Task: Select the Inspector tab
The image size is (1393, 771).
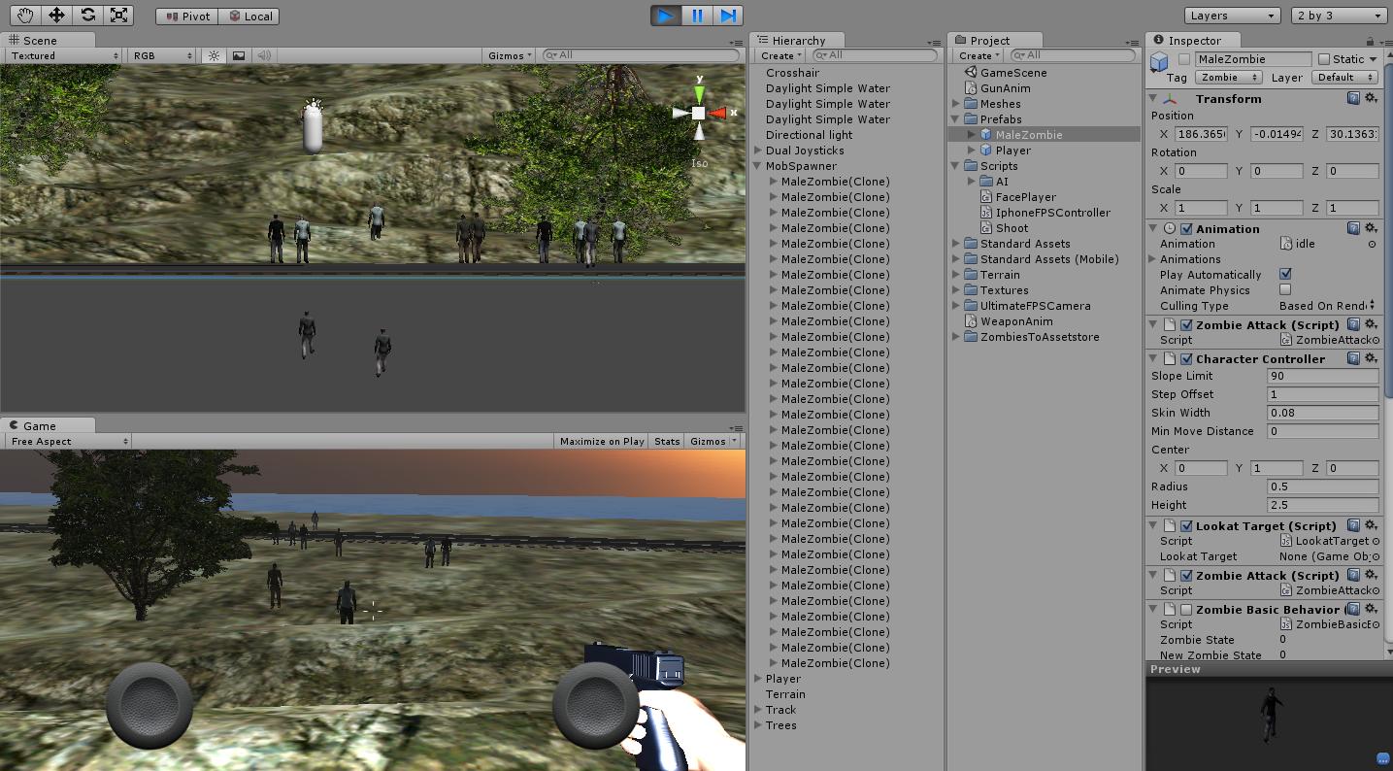Action: pyautogui.click(x=1193, y=40)
